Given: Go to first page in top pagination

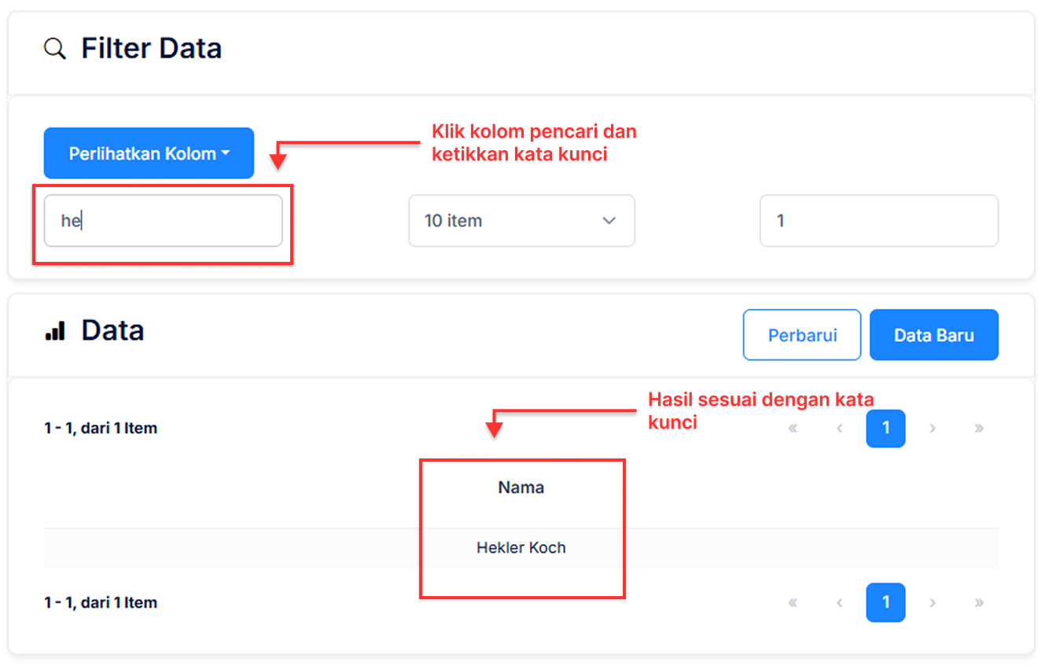Looking at the screenshot, I should (x=793, y=429).
